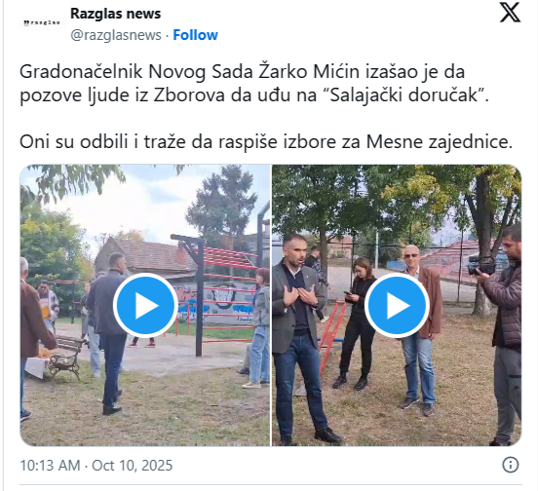
Task: Open the X logo icon
Action: [510, 13]
